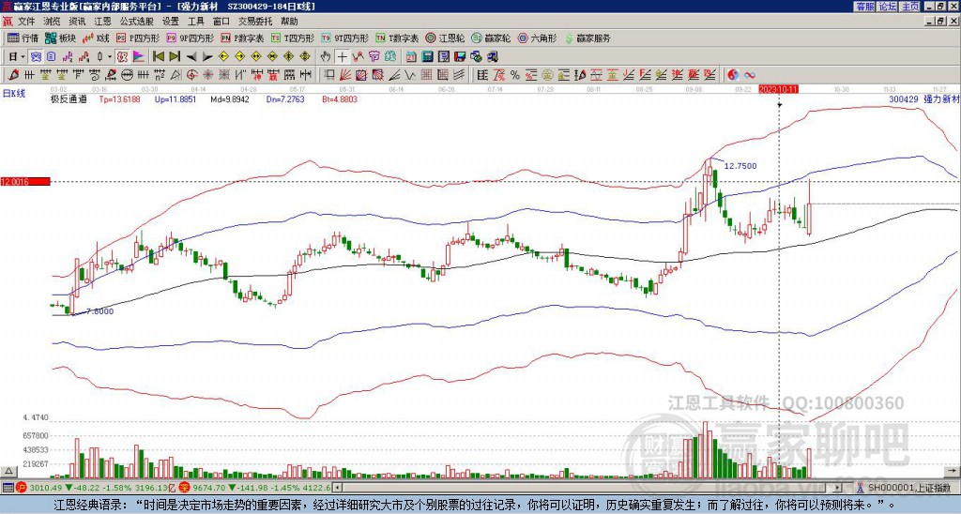
Task: Open the 9P四方形 tool
Action: pos(190,38)
